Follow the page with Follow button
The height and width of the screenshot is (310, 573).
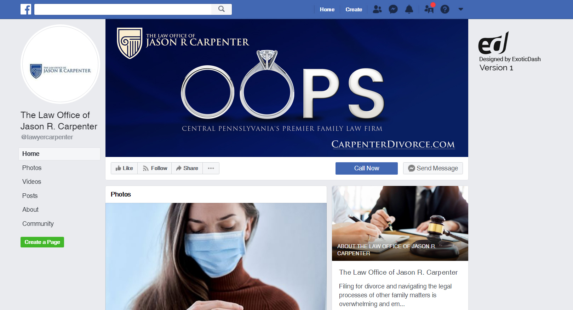click(155, 168)
